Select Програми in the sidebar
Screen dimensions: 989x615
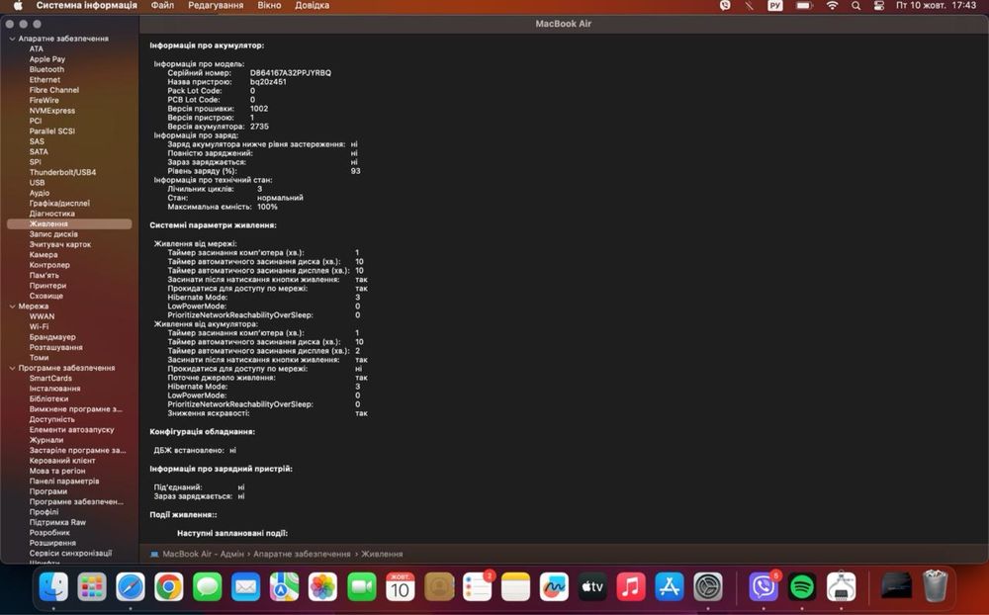(47, 491)
